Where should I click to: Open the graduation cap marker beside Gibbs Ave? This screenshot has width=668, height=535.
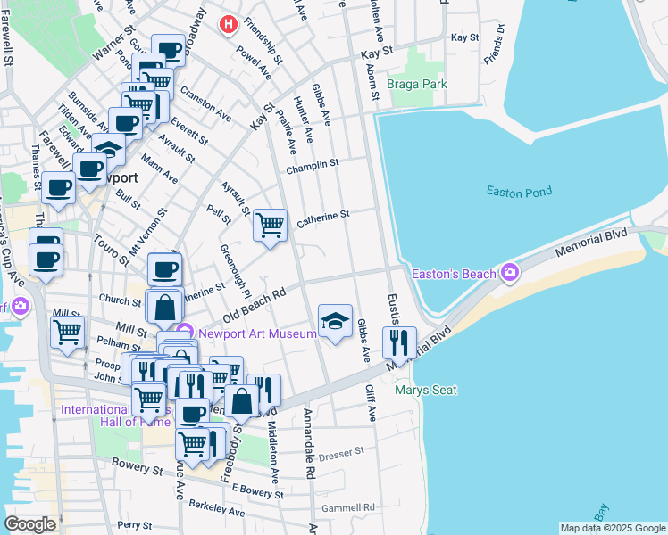[335, 320]
